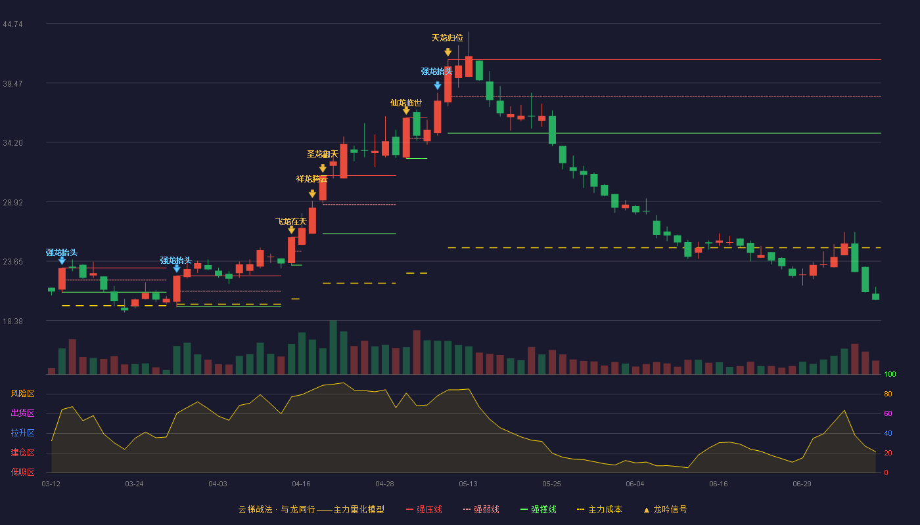This screenshot has height=525, width=920.
Task: Select the 祥龙腾云 signal label
Action: click(x=312, y=179)
